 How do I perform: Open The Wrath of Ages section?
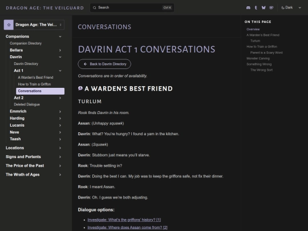click(22, 175)
